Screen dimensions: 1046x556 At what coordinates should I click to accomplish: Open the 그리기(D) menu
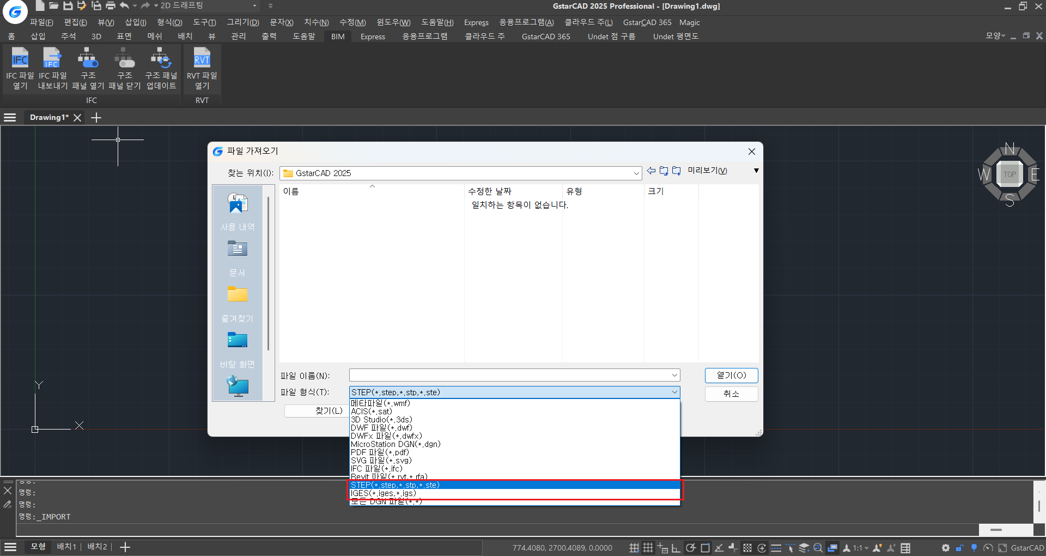click(x=242, y=22)
